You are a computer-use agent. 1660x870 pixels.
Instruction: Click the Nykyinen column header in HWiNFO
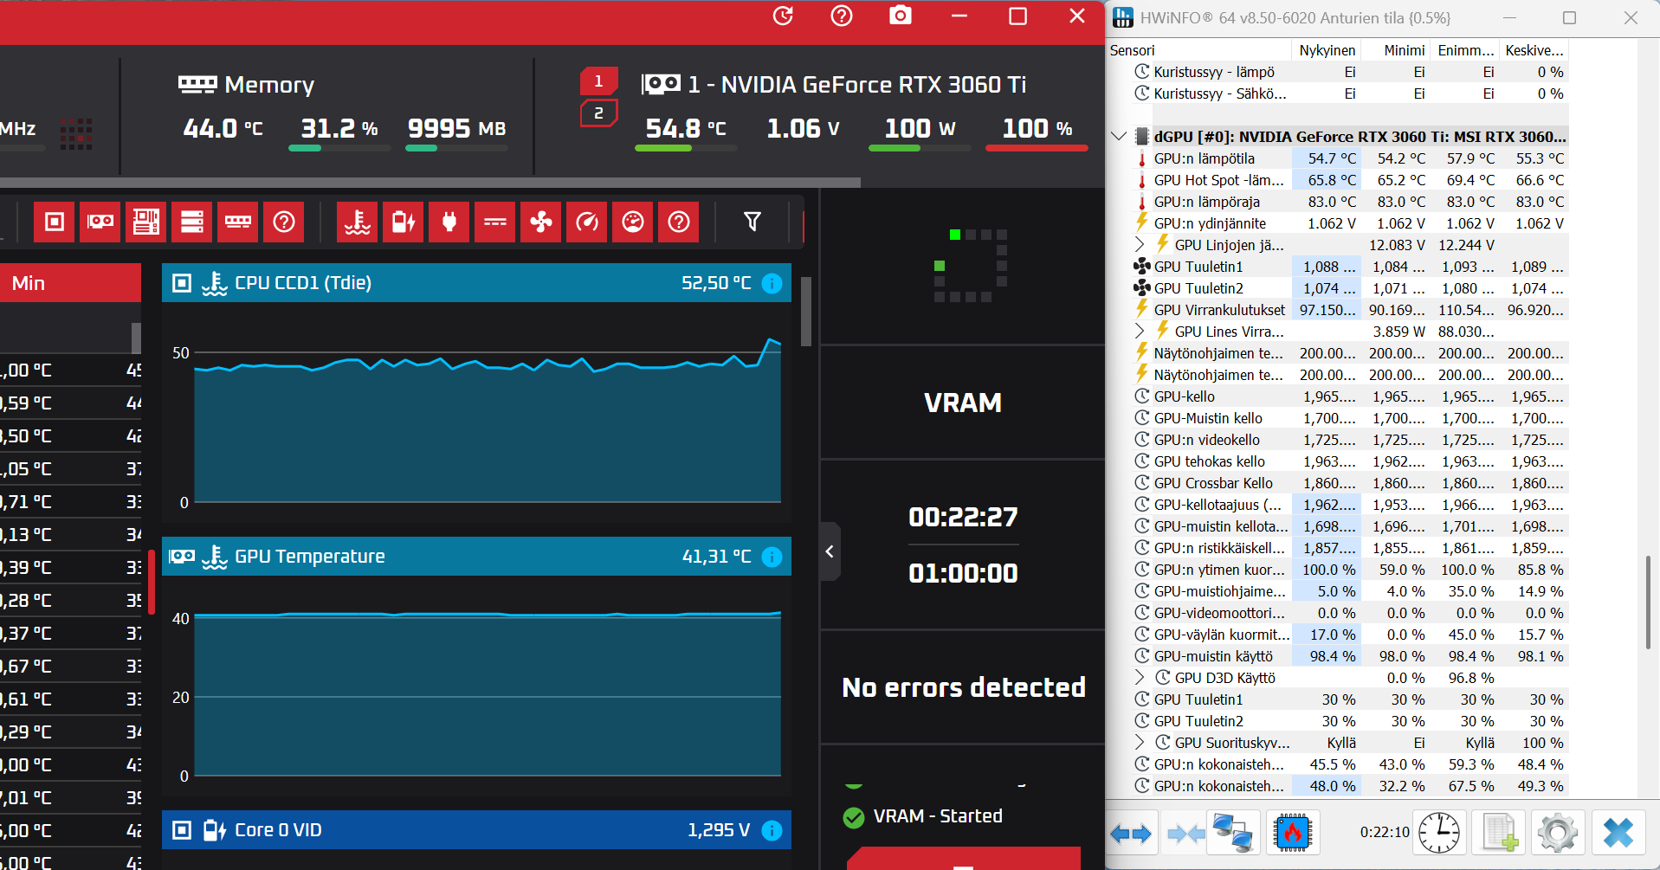(1327, 50)
